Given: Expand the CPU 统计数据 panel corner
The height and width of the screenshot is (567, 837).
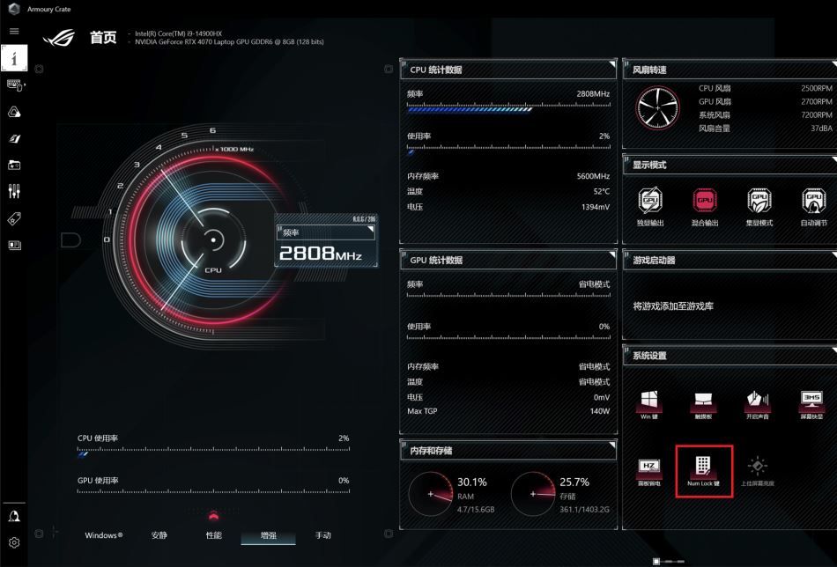Looking at the screenshot, I should coord(611,63).
